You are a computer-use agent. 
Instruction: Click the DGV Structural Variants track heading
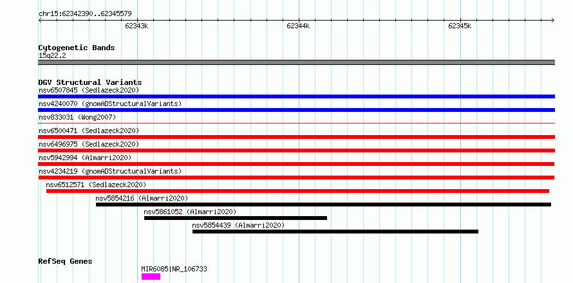pos(90,82)
